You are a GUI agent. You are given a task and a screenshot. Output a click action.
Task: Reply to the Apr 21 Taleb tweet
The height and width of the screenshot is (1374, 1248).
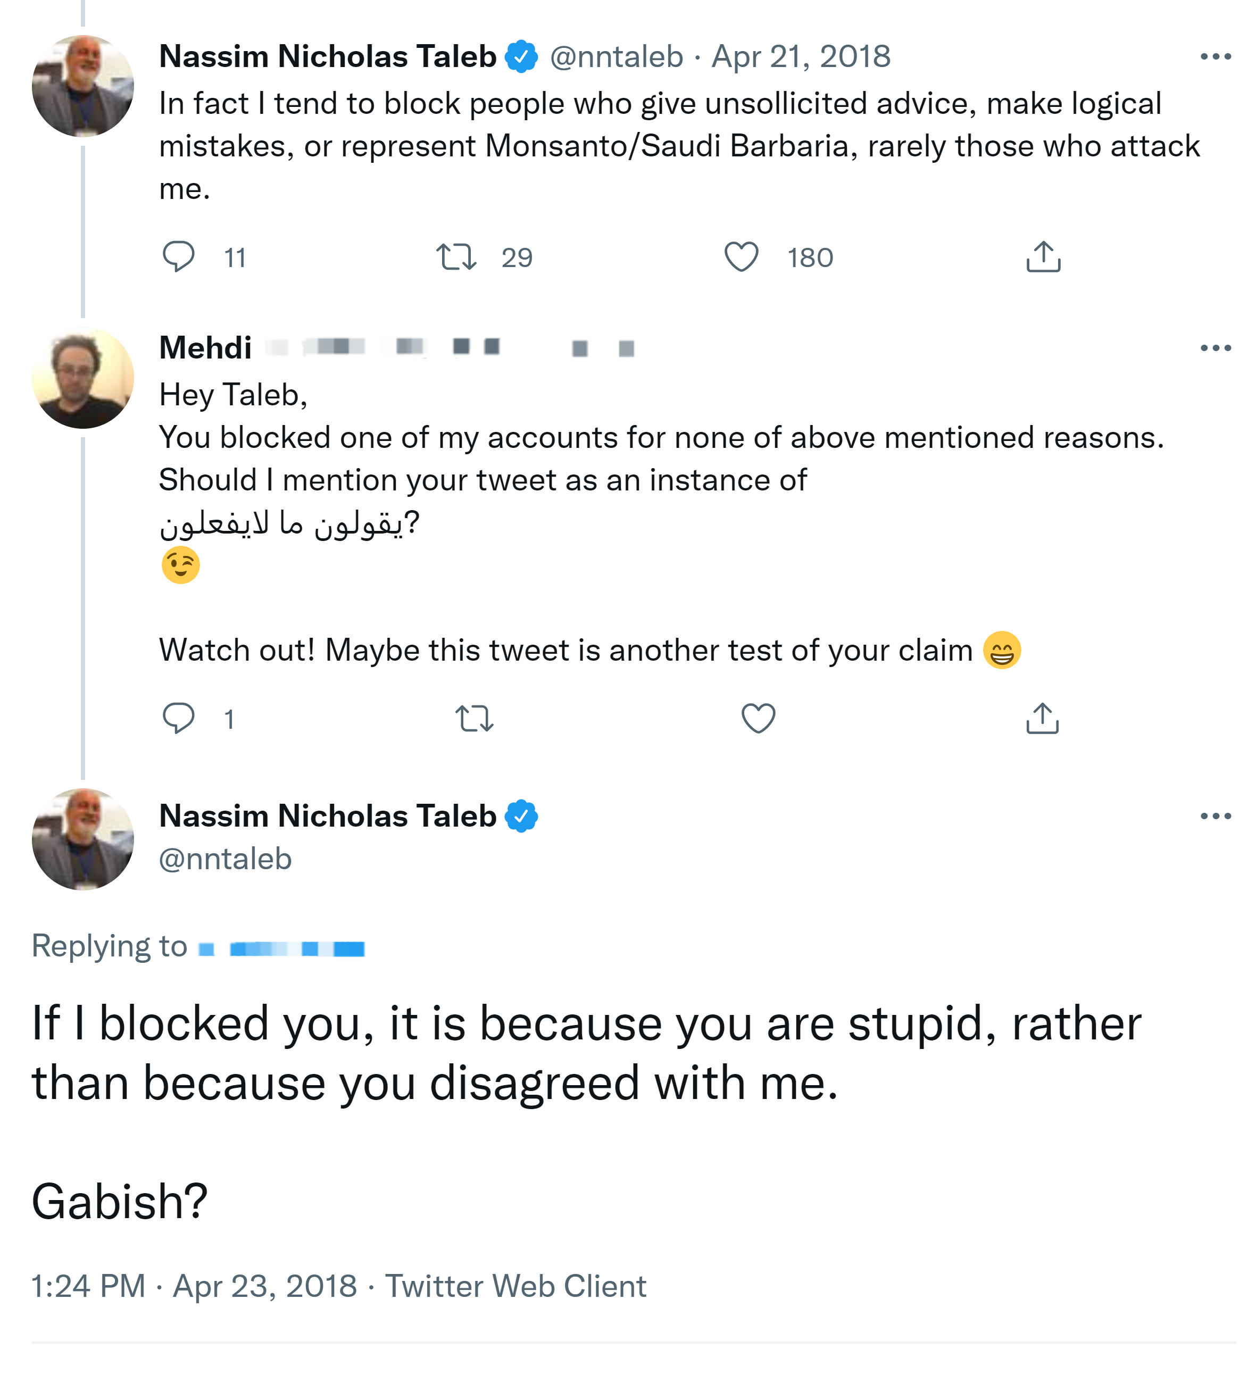[179, 257]
